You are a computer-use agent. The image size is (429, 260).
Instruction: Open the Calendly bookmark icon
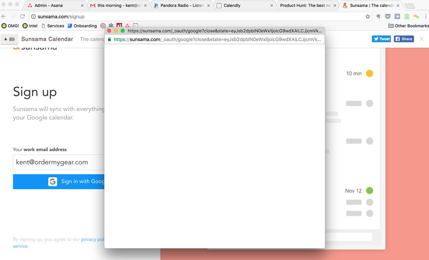click(x=135, y=26)
